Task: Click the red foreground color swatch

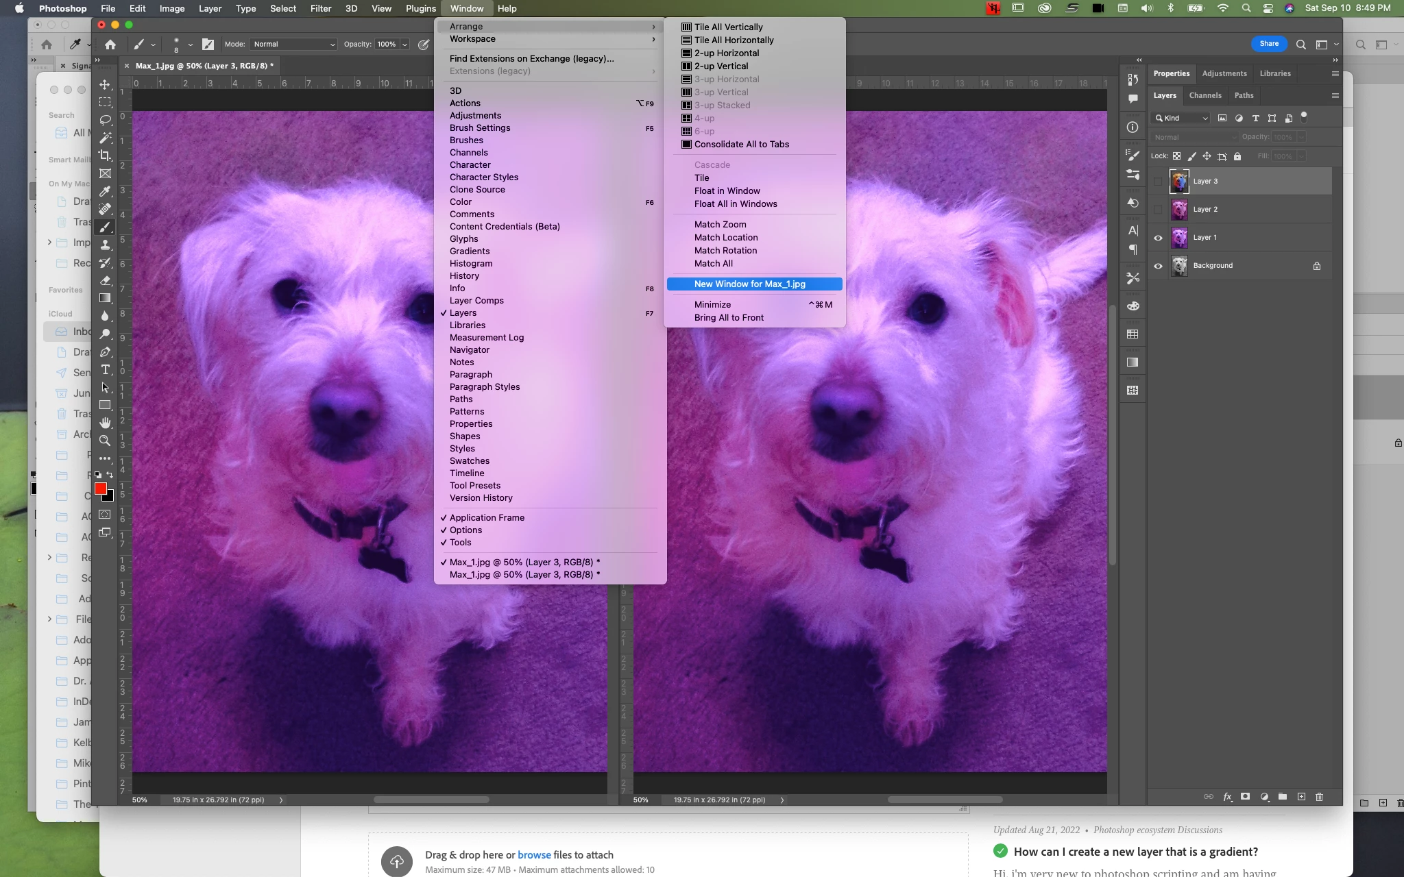Action: pos(101,489)
